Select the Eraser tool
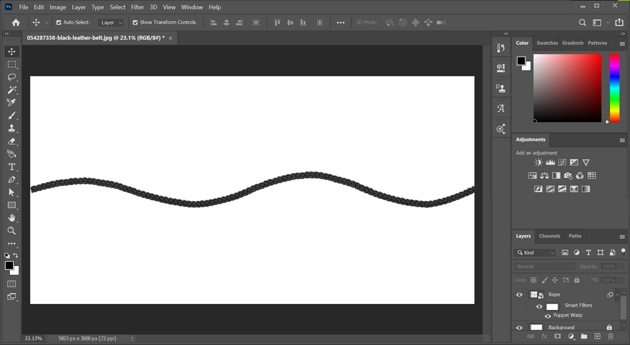Viewport: 630px width, 345px height. tap(12, 141)
